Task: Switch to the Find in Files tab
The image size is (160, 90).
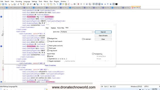Action: [60, 28]
